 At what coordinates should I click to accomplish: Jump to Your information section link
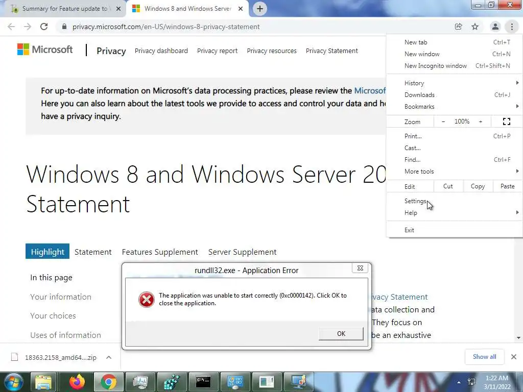[61, 297]
